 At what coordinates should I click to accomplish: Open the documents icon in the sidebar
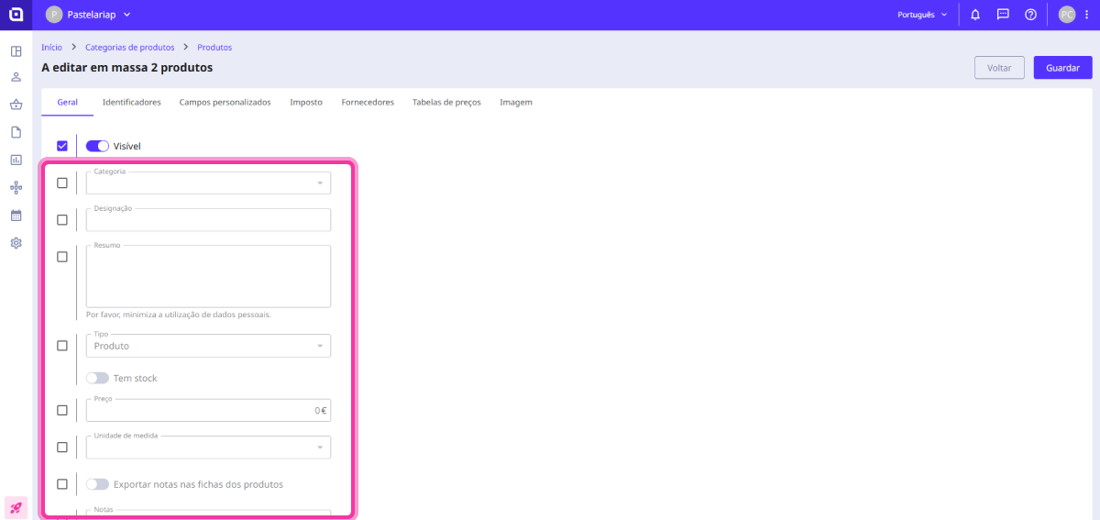coord(16,132)
